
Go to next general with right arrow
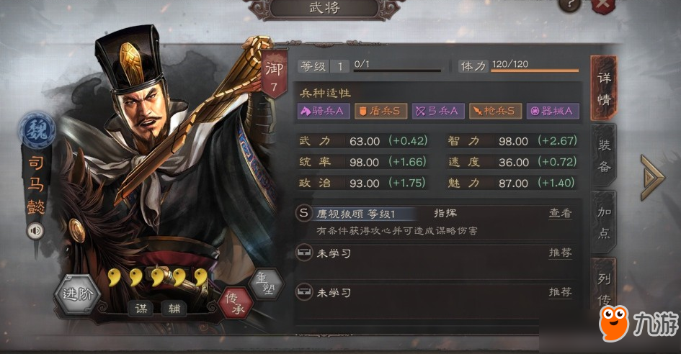click(x=652, y=177)
